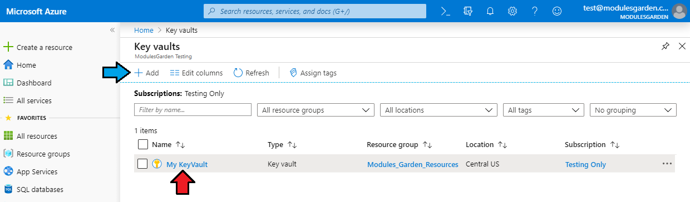Focus the Filter by name field
The image size is (690, 202).
(193, 110)
